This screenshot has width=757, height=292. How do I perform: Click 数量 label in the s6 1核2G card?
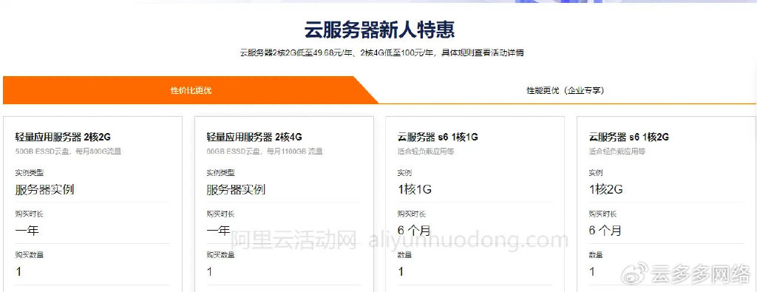[x=596, y=255]
